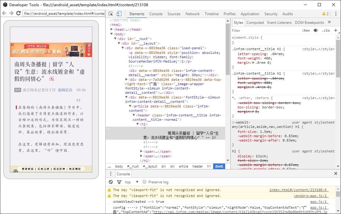This screenshot has width=341, height=214.
Task: Close the console drawer
Action: (x=336, y=173)
